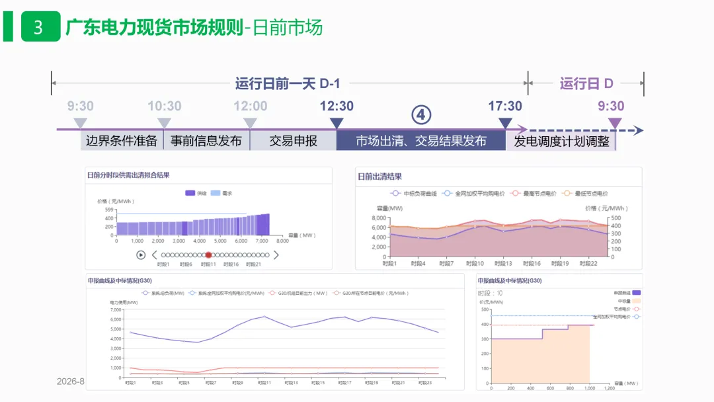Select the 发电调度计划调整 stage block
The width and height of the screenshot is (714, 402).
561,141
